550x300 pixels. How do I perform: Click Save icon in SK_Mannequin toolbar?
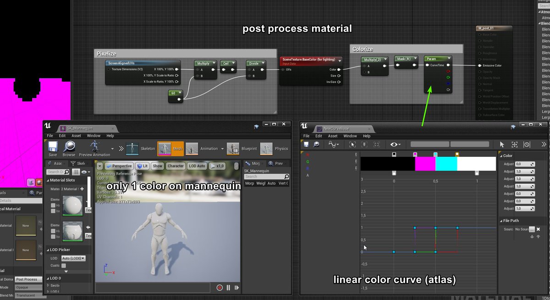point(53,146)
